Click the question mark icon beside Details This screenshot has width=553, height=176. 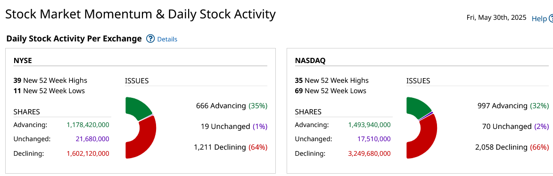(150, 39)
